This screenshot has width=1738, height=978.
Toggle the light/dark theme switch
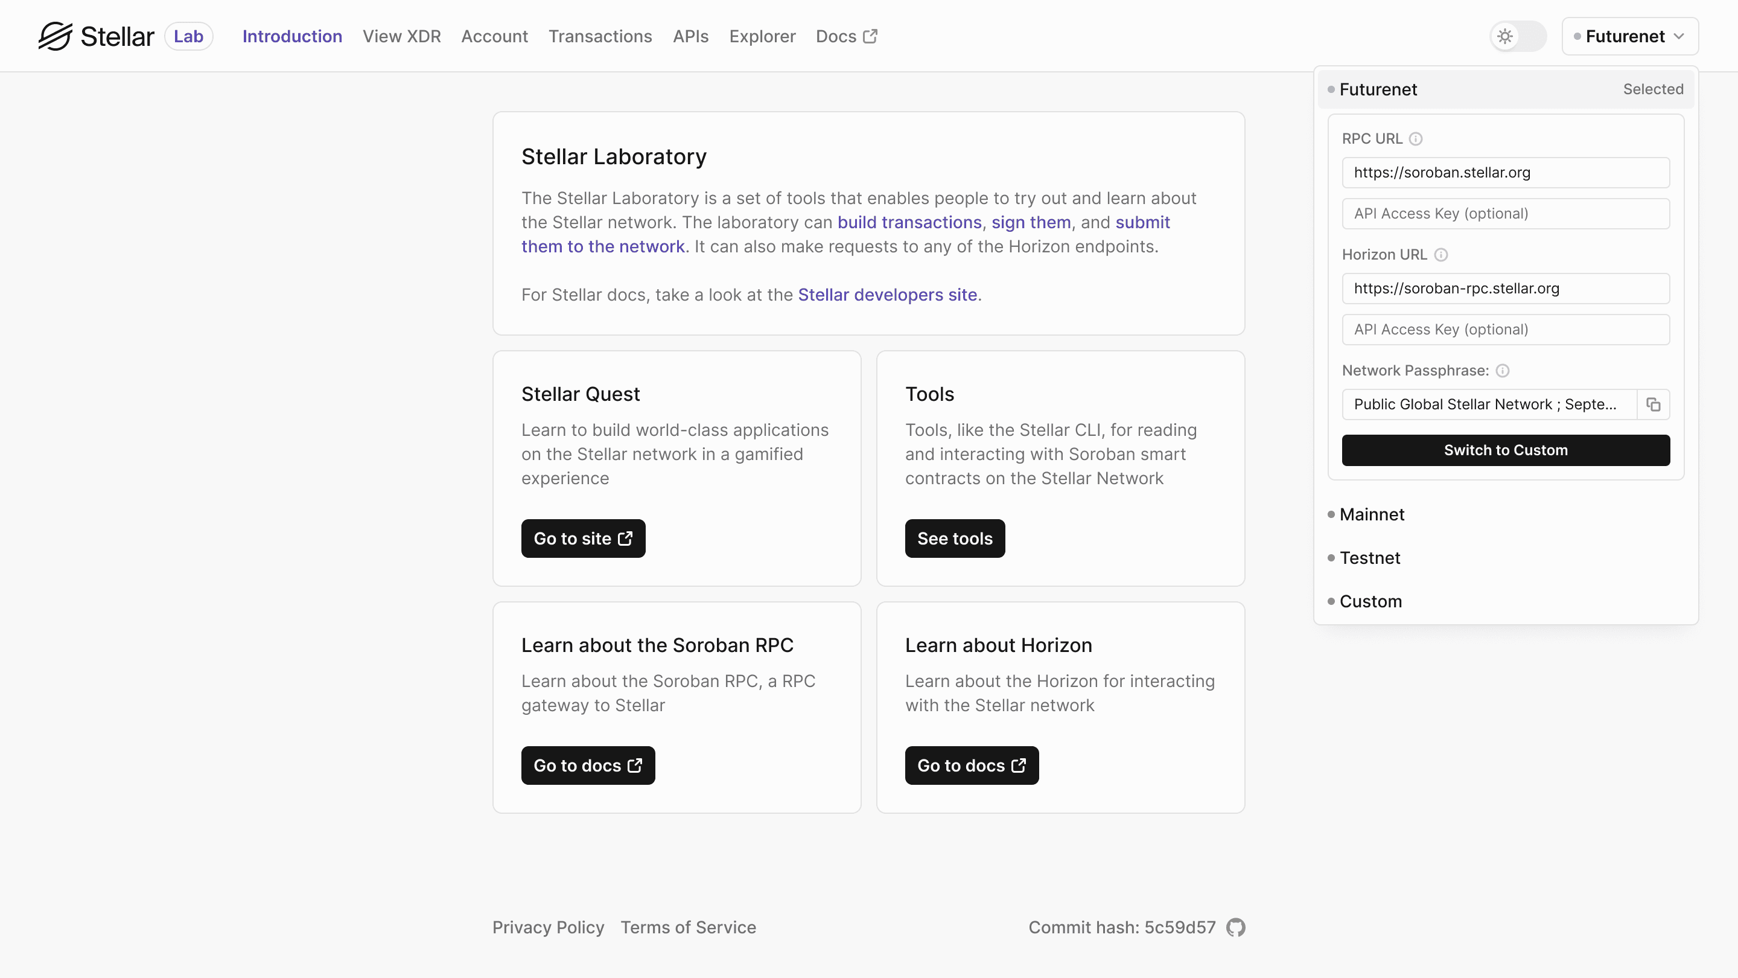[x=1518, y=36]
